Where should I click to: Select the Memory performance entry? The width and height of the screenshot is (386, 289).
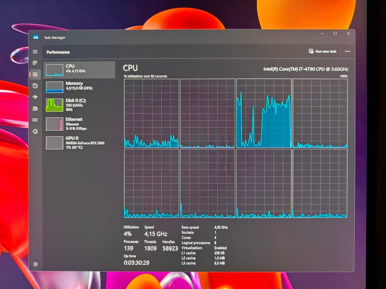click(79, 87)
